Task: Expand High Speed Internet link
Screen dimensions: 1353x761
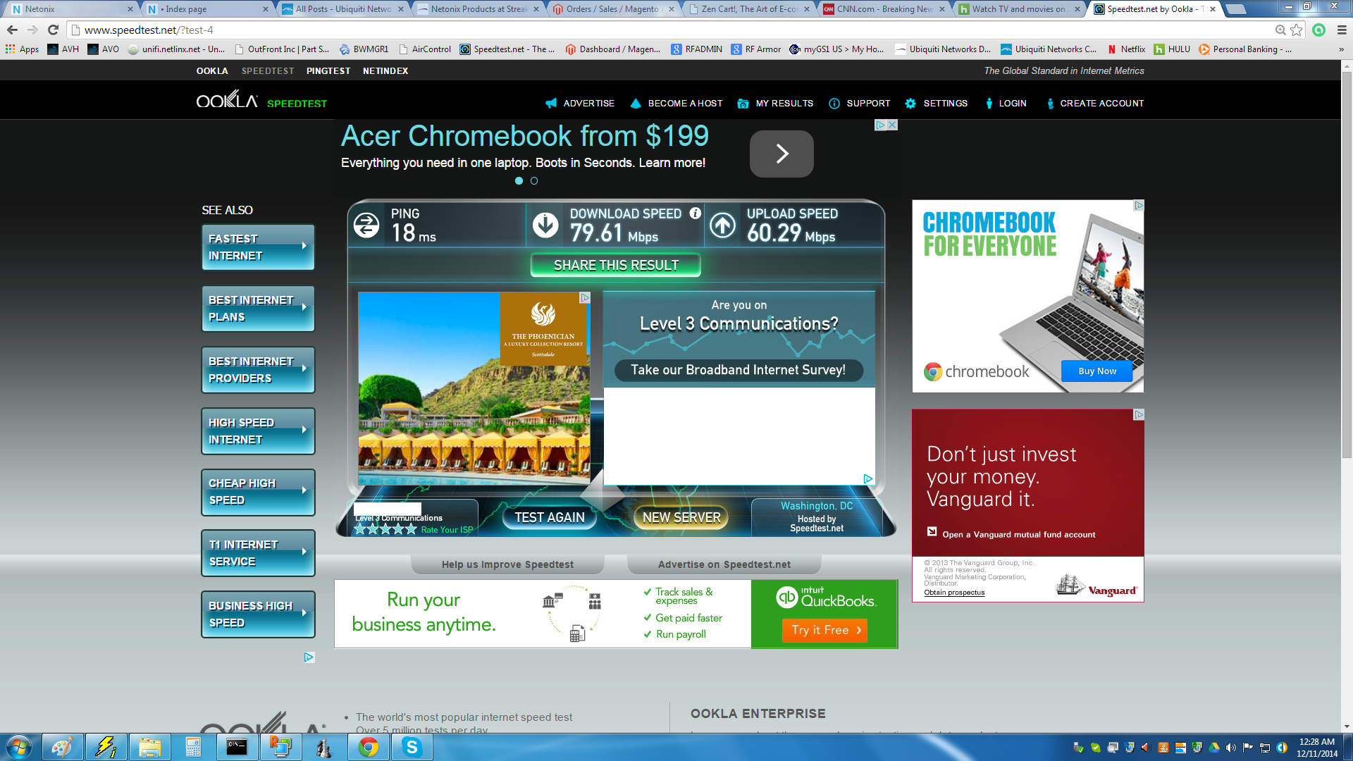Action: [x=258, y=431]
